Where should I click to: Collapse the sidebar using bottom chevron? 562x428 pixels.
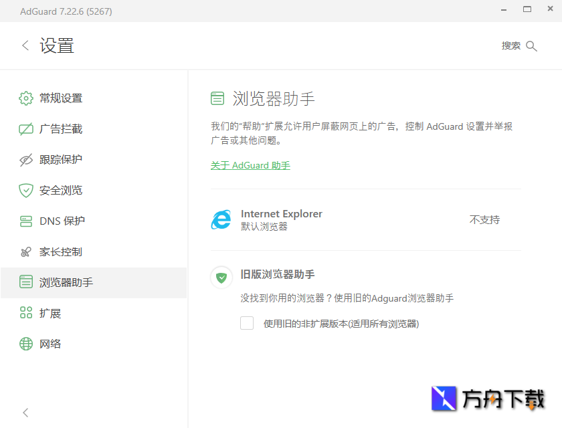[25, 413]
